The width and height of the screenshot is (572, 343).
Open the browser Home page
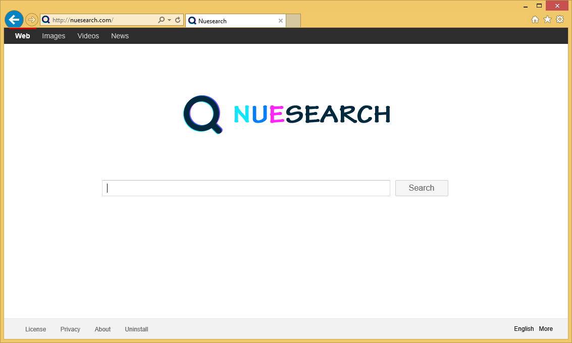[535, 19]
